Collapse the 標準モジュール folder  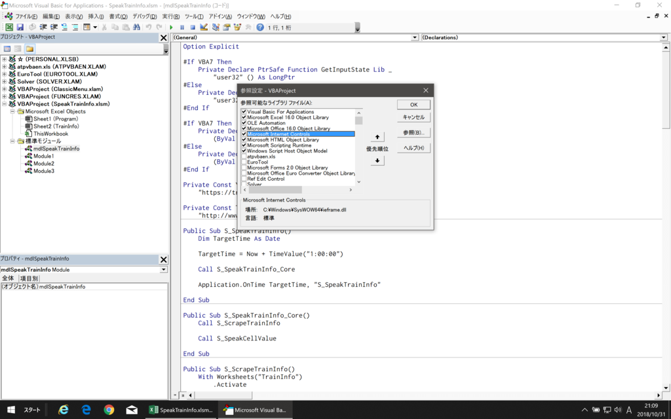point(12,141)
